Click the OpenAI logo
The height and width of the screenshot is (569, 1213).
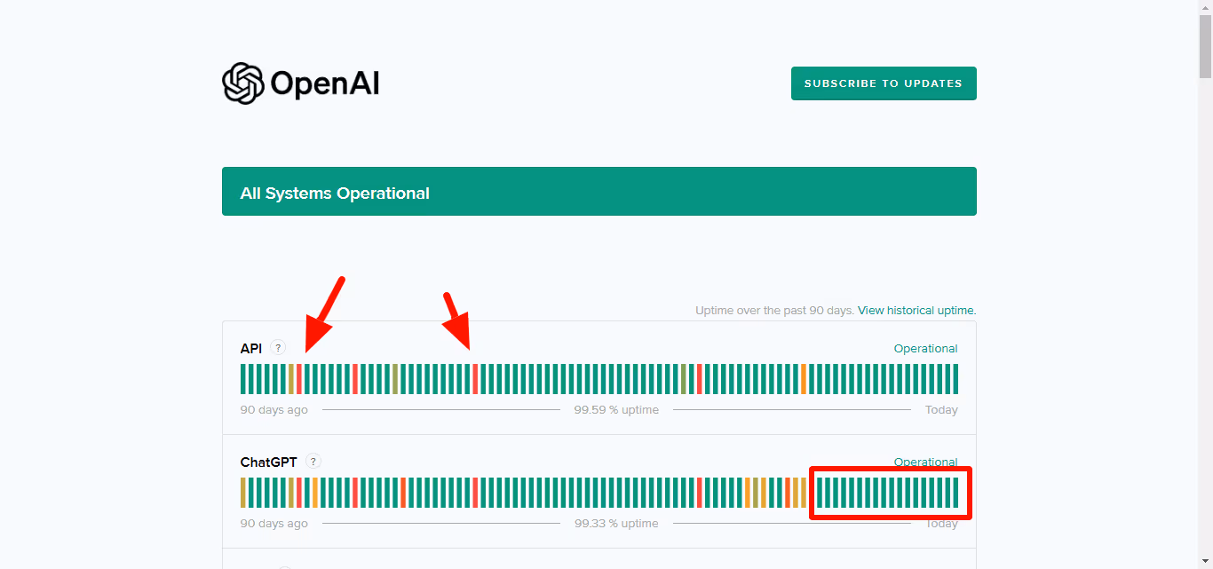point(301,83)
